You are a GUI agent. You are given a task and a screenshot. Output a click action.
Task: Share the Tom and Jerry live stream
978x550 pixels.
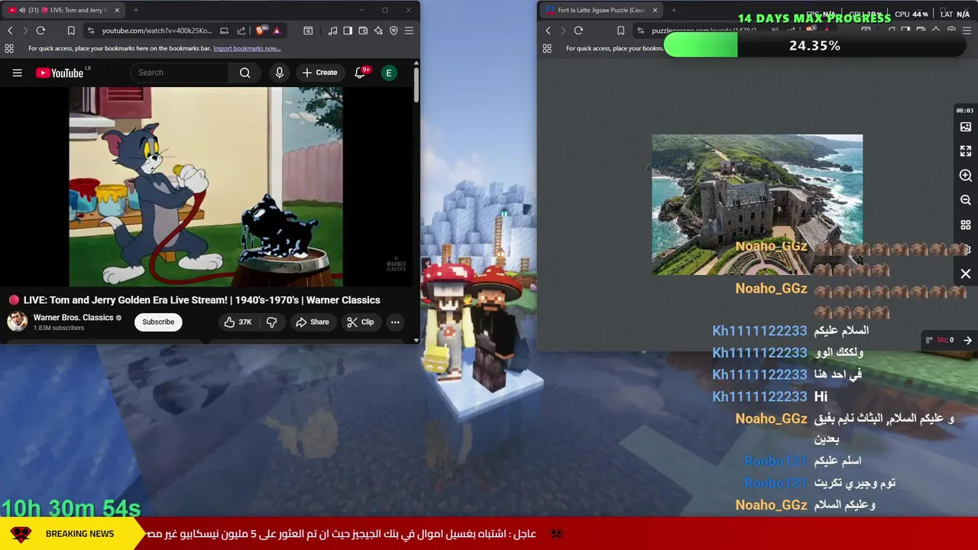click(312, 322)
